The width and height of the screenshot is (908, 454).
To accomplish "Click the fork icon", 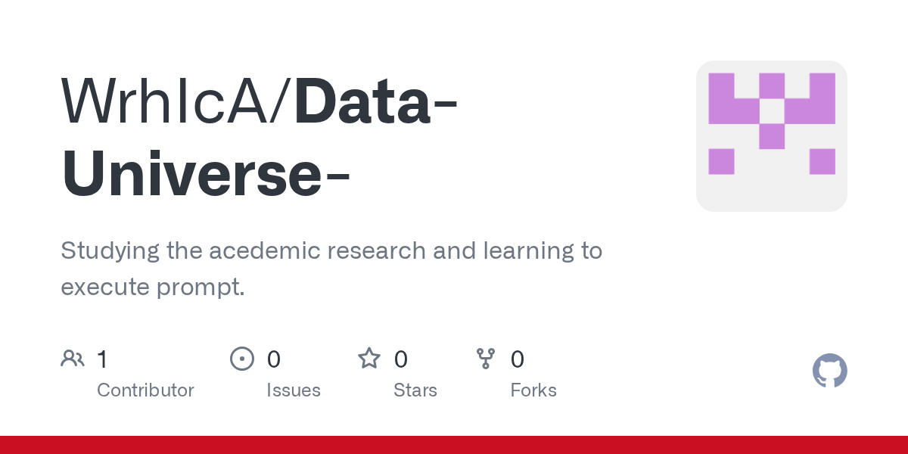I will tap(485, 359).
